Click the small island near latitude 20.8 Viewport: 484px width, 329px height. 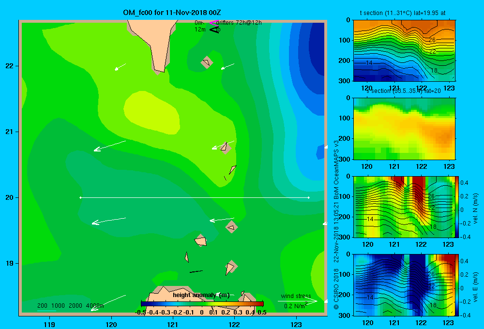tap(226, 148)
